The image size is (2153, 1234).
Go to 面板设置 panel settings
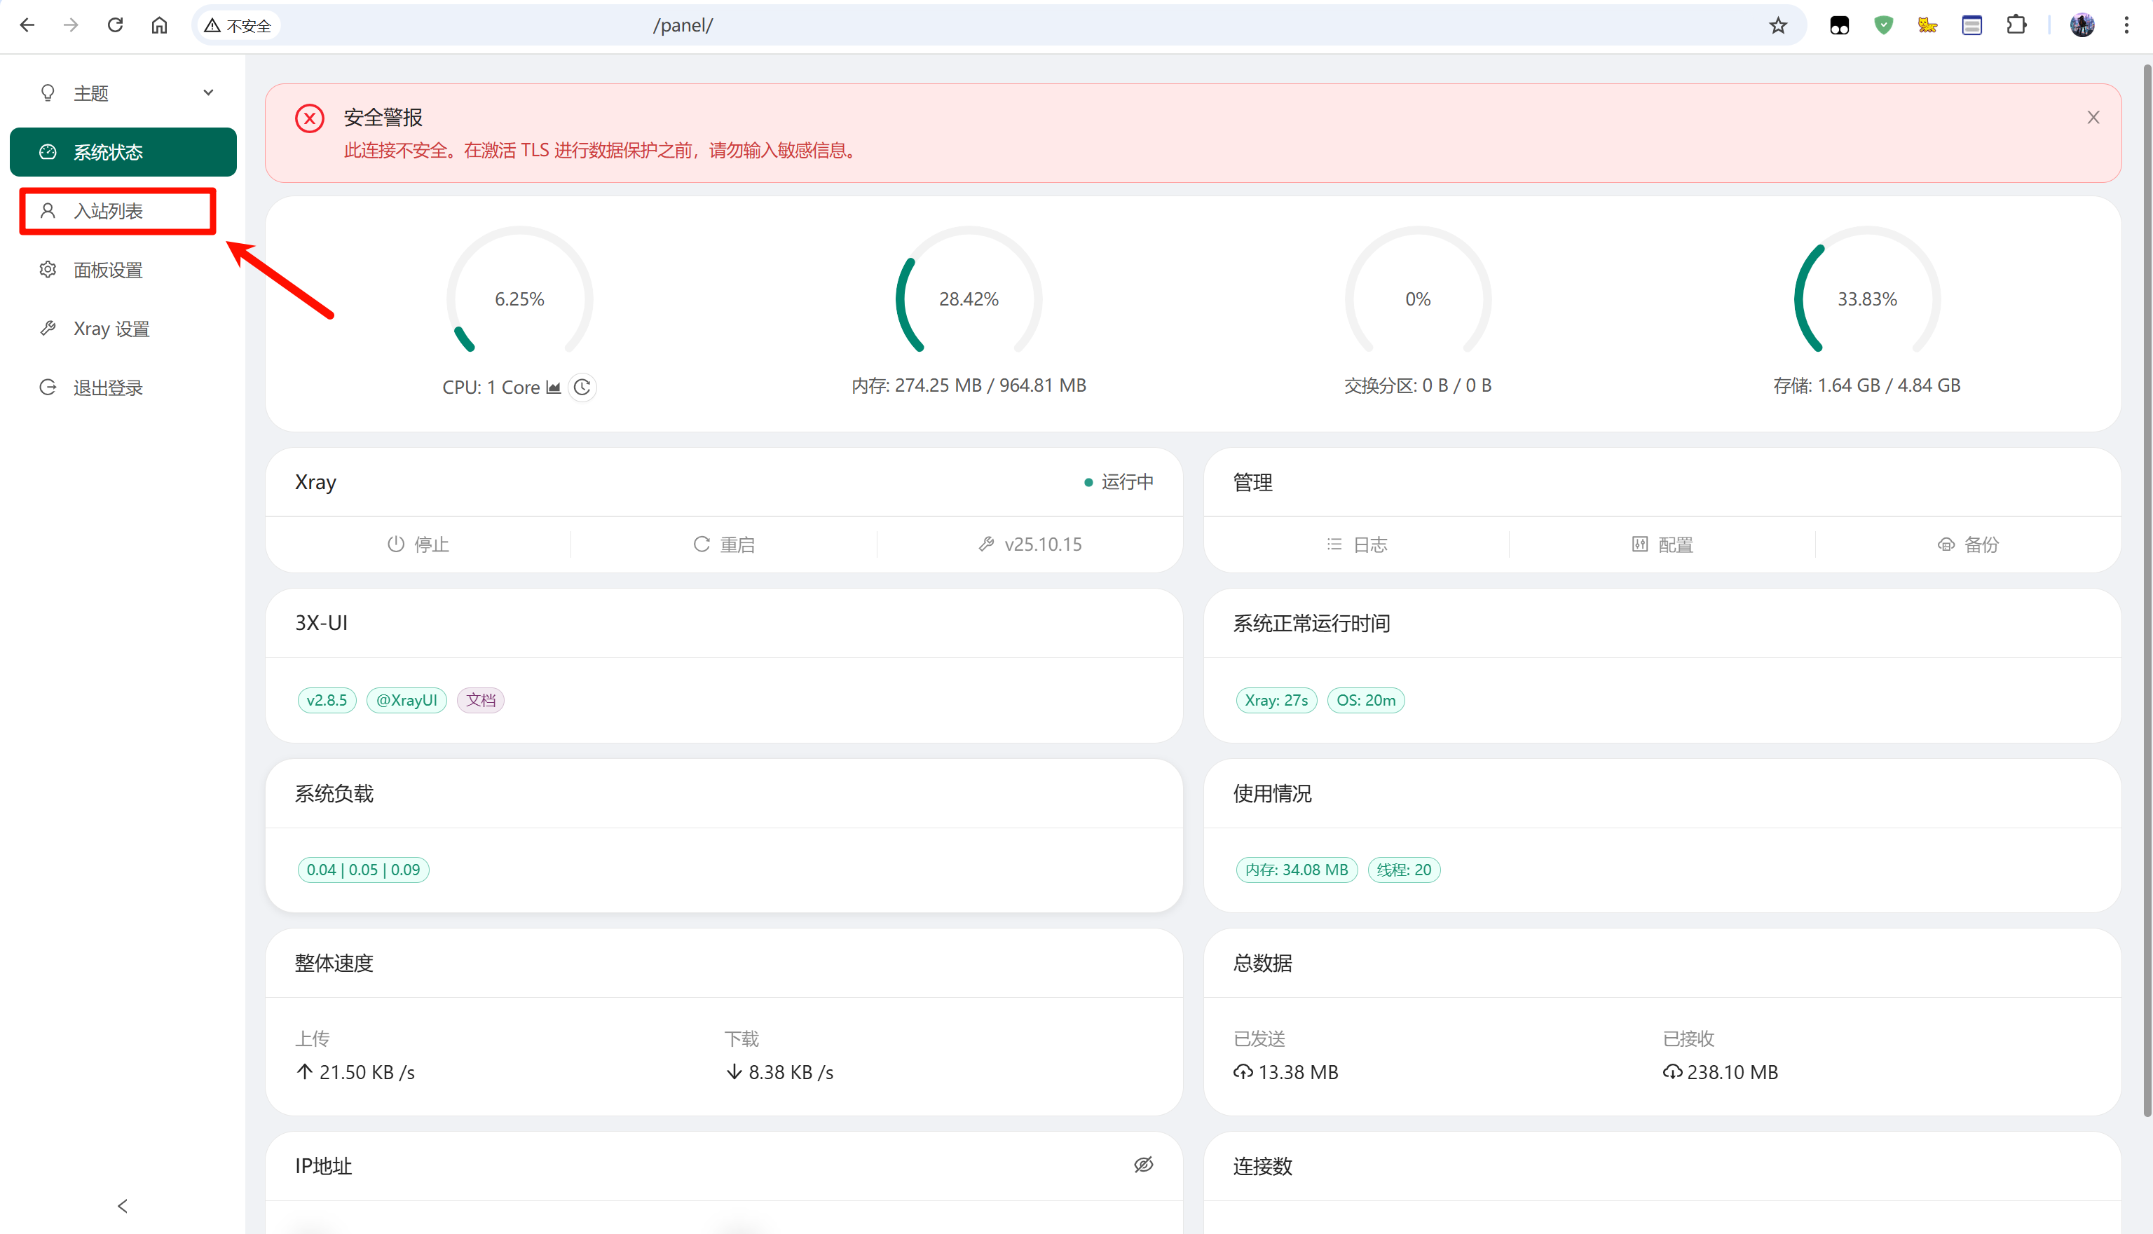(x=109, y=270)
